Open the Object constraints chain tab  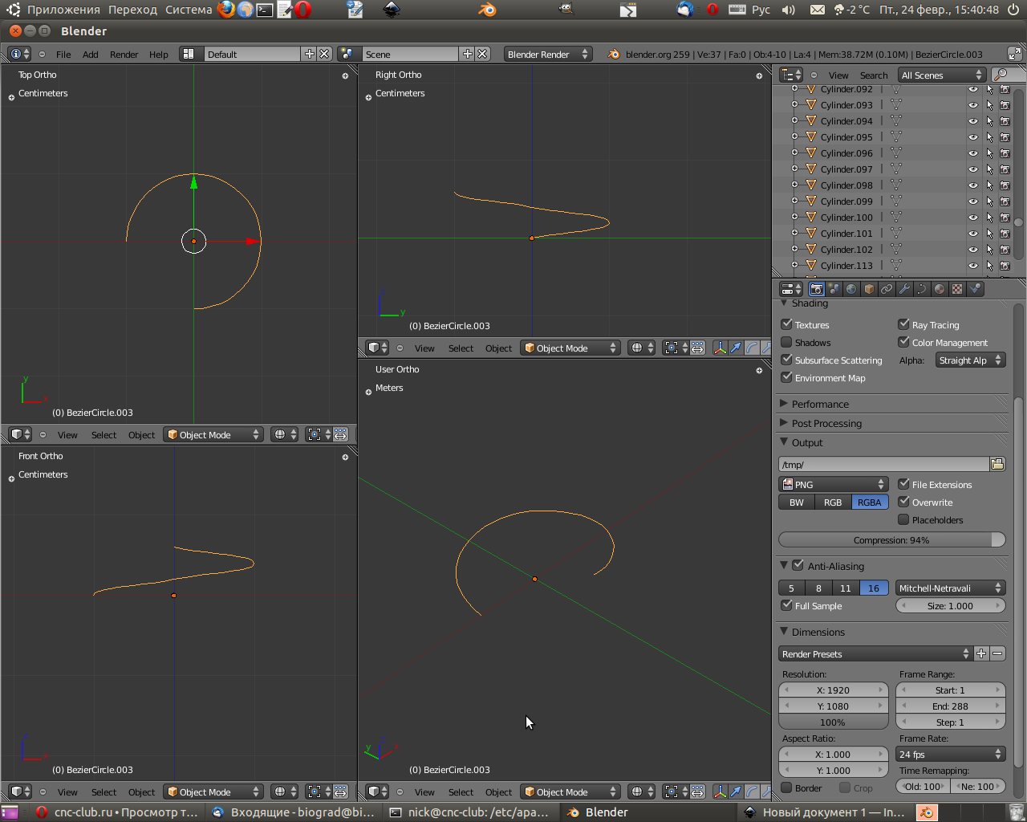click(887, 289)
